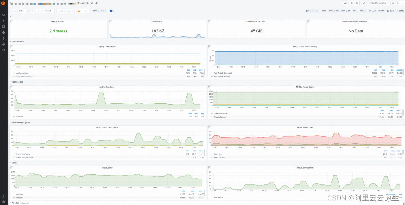
Task: Open the MySQL Slow Queries panel title menu
Action: (x=305, y=168)
